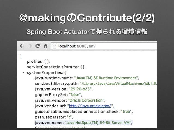Select the path.separator key
174x130 pixels.
click(x=50, y=117)
